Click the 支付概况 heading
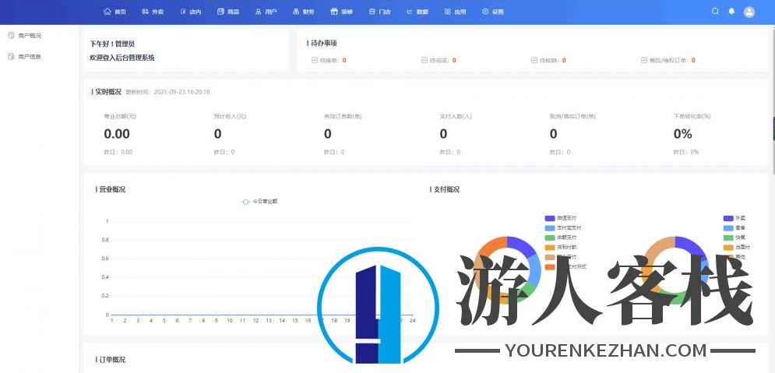This screenshot has width=775, height=373. [x=445, y=189]
